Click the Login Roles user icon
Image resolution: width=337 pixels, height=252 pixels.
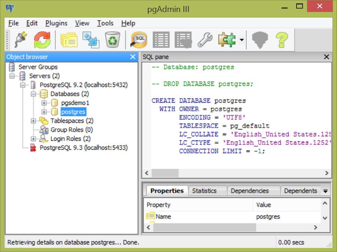tap(44, 139)
